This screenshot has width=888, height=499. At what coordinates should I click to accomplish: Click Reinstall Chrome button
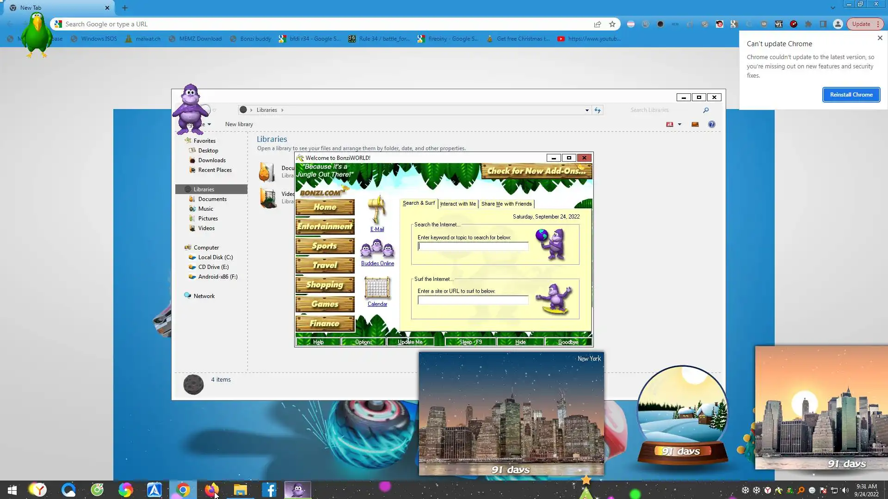(851, 95)
